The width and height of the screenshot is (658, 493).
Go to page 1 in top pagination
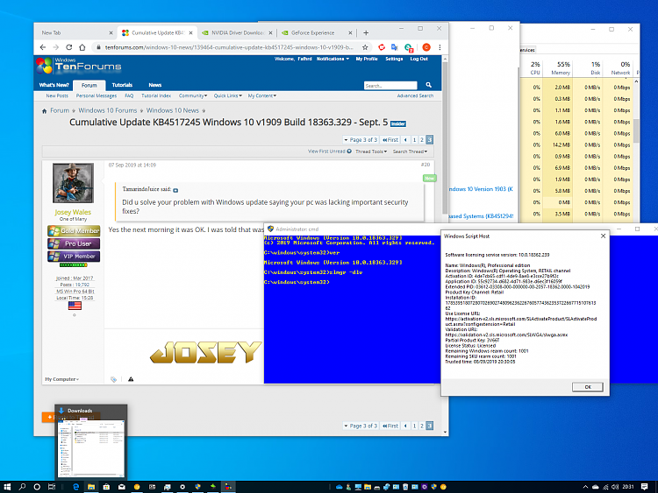[x=414, y=139]
